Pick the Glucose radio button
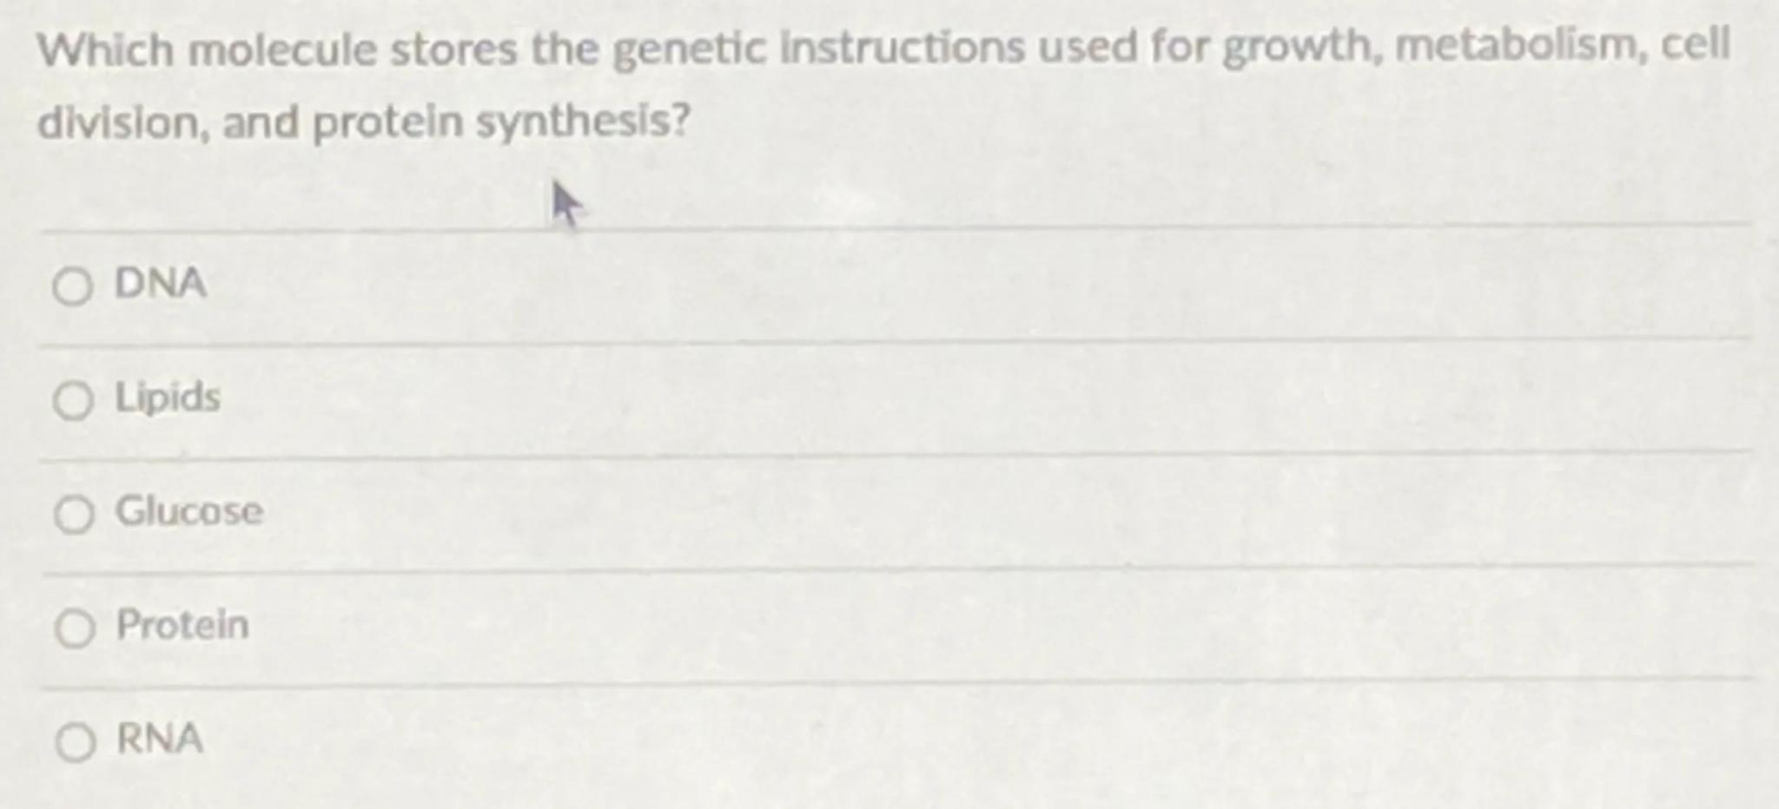1779x809 pixels. [74, 515]
